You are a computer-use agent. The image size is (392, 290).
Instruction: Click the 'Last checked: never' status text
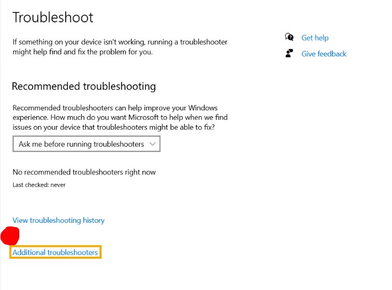click(39, 185)
